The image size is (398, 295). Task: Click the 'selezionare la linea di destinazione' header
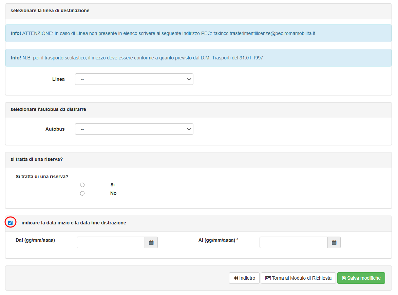[50, 11]
